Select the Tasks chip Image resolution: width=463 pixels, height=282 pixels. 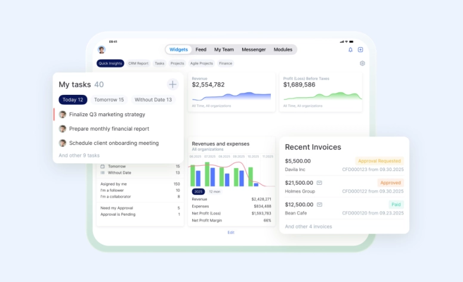[159, 63]
